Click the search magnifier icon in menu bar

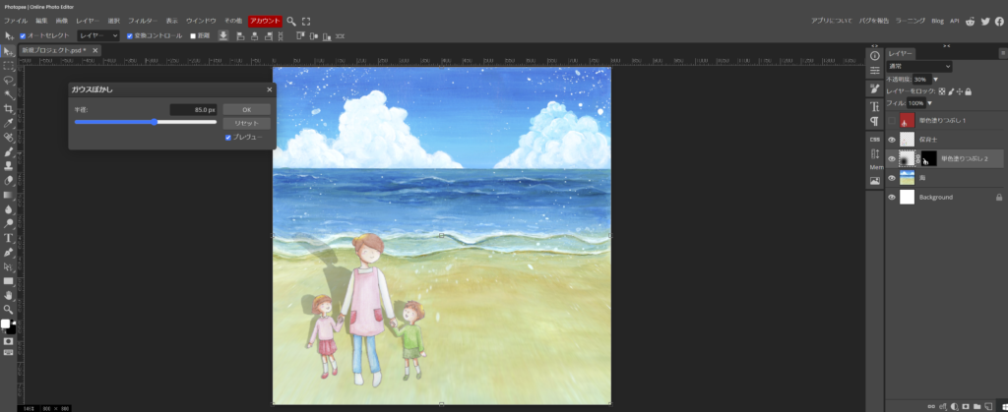click(x=291, y=21)
